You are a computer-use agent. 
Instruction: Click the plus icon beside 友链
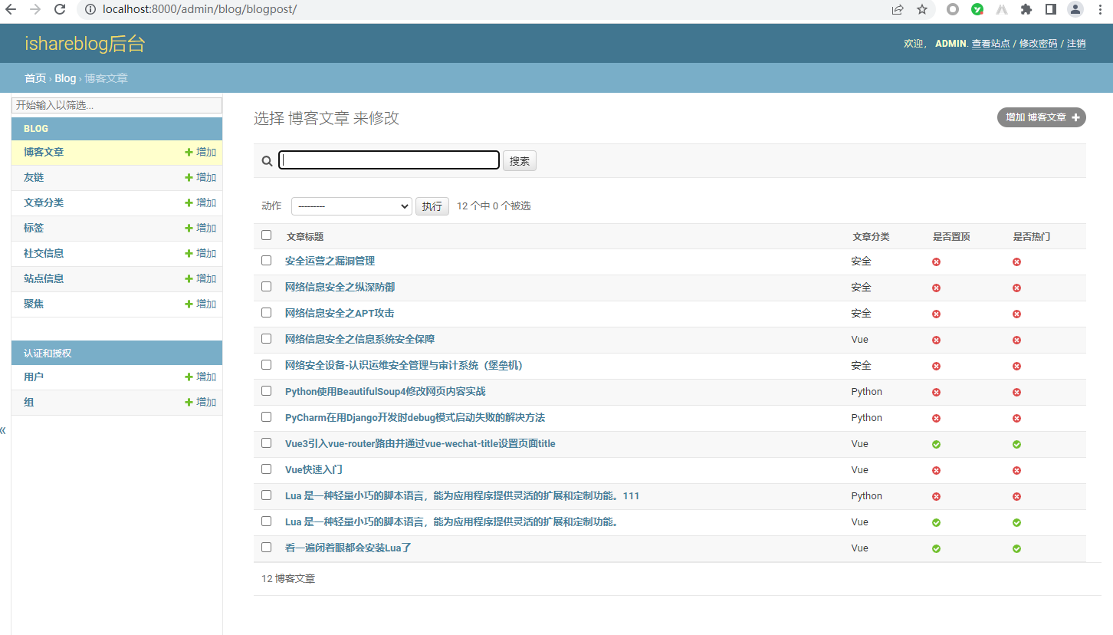[x=189, y=177]
